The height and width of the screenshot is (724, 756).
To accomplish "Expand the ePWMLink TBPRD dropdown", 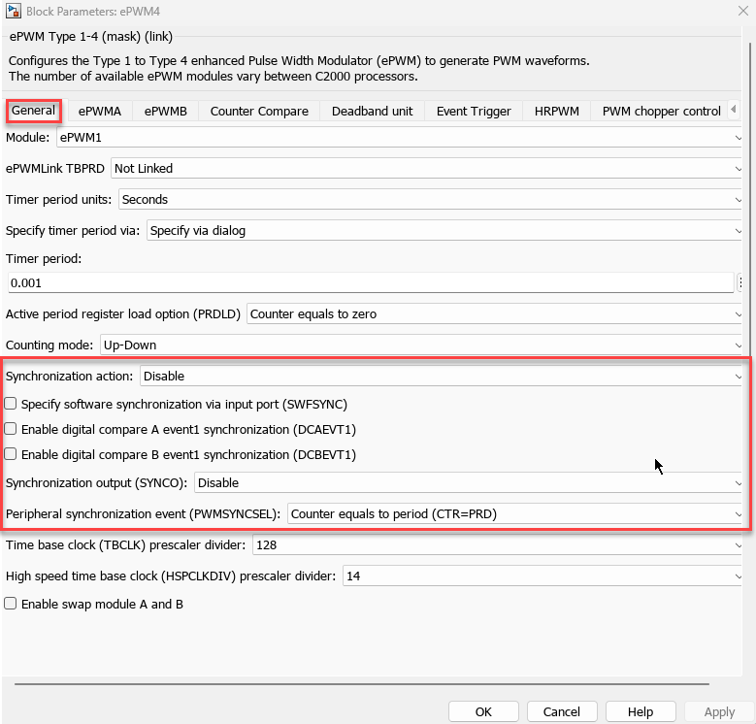I will tap(426, 169).
